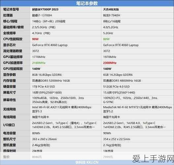Image resolution: width=174 pixels, height=165 pixels.
Task: Select the GPU基础频率 row label
Action: click(13, 57)
